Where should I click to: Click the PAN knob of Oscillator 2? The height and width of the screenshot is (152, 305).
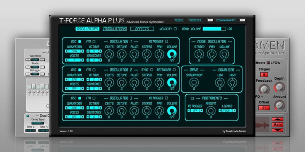coord(159,82)
